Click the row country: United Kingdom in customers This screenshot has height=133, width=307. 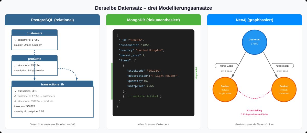coord(28,45)
